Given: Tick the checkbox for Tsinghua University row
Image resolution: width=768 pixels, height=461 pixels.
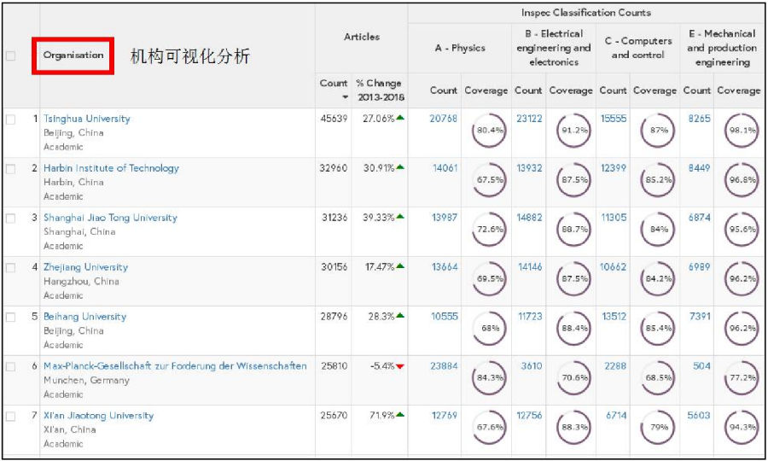Looking at the screenshot, I should pyautogui.click(x=11, y=120).
